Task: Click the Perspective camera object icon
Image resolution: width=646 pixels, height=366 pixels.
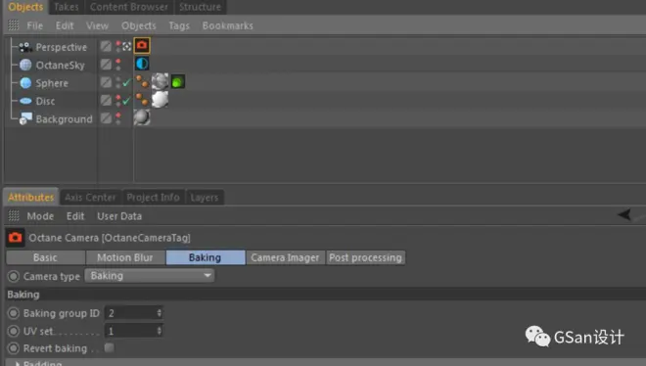Action: tap(25, 47)
